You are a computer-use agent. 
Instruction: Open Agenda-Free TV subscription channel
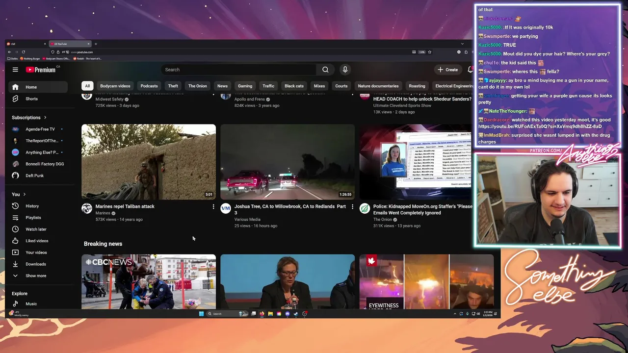click(x=38, y=129)
